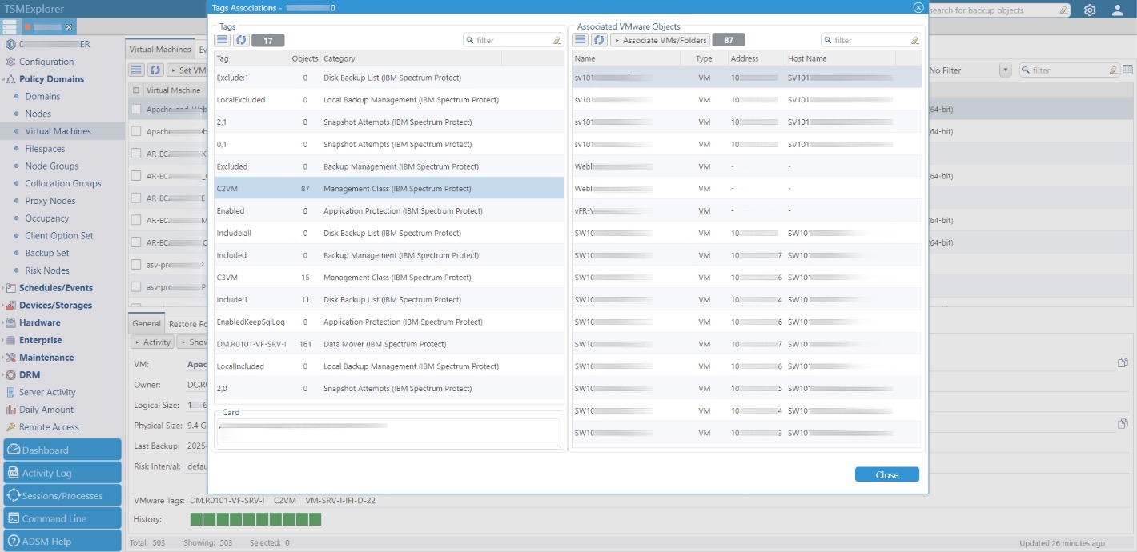
Task: Open the Virtual Machines list hamburger menu
Action: click(x=137, y=70)
